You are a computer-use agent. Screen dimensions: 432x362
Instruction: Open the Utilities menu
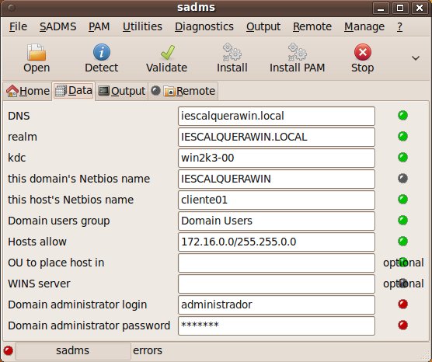[x=142, y=26]
